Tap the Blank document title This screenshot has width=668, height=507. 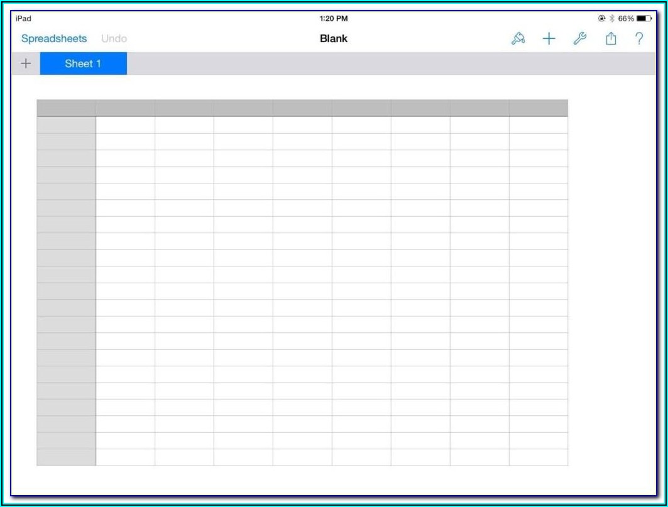(334, 39)
